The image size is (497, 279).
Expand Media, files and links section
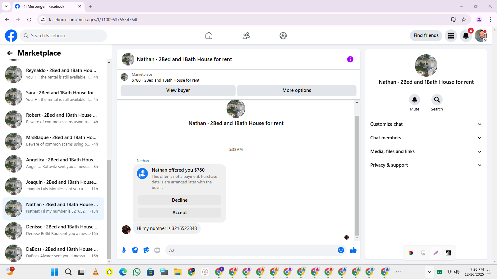click(x=426, y=151)
